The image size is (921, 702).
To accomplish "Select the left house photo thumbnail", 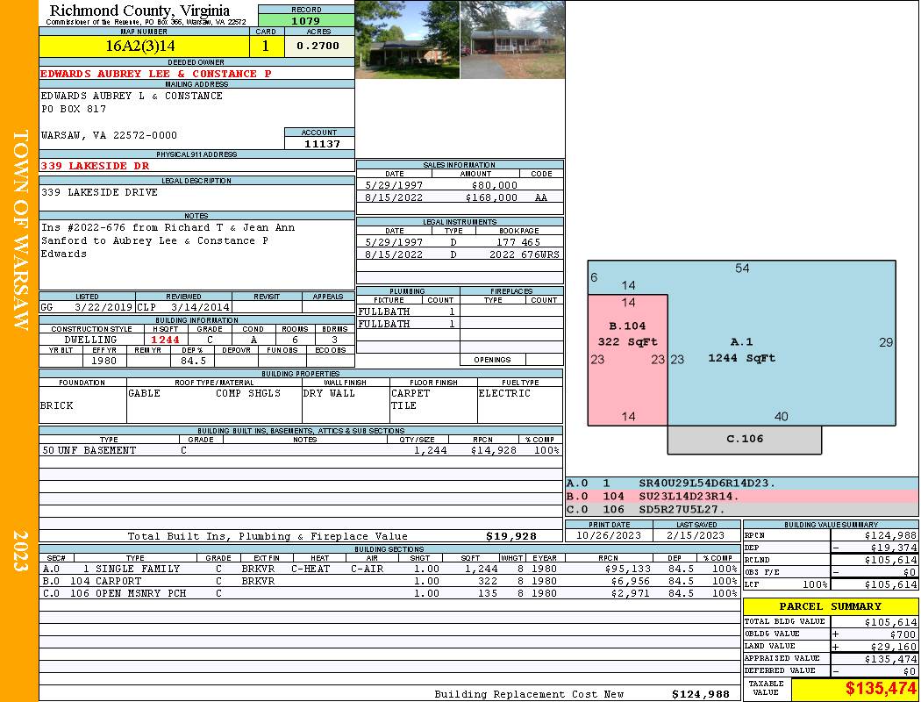I will click(x=408, y=39).
